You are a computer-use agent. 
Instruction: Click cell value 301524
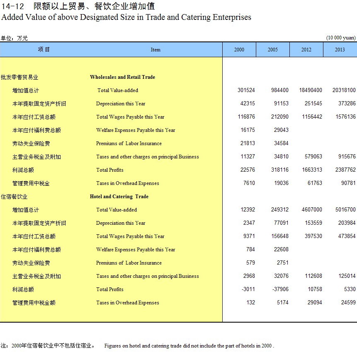(246, 90)
